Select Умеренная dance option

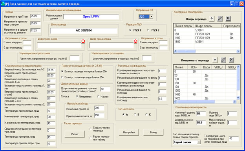(x=77, y=97)
